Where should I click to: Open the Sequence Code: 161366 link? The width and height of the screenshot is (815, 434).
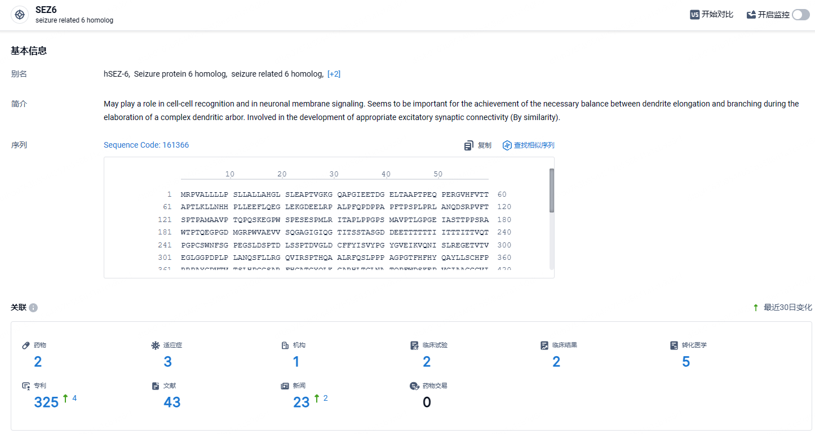(147, 145)
